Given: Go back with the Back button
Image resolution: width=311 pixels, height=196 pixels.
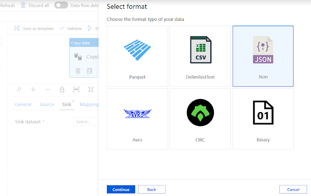Looking at the screenshot, I should pyautogui.click(x=152, y=190).
